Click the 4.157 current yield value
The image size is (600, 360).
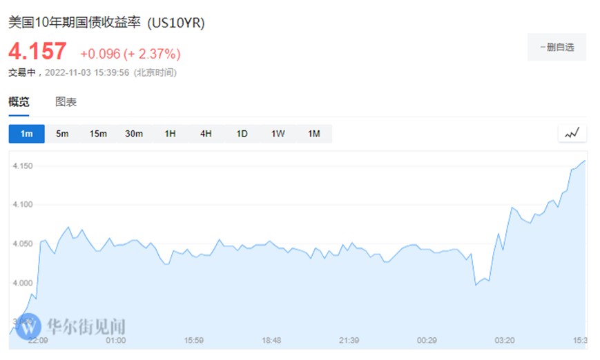(37, 52)
